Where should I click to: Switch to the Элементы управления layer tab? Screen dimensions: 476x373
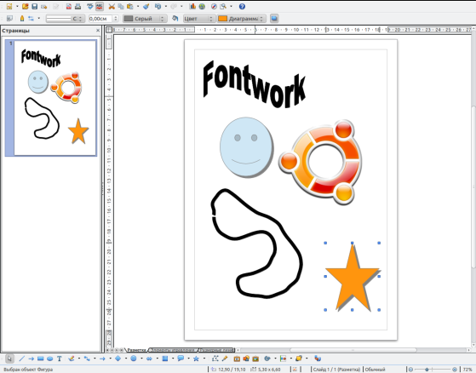pyautogui.click(x=174, y=350)
